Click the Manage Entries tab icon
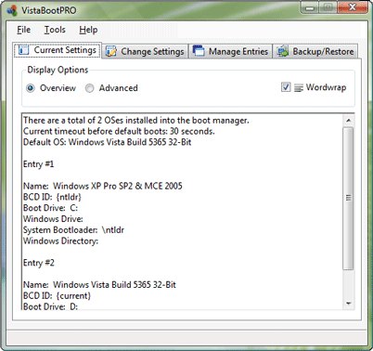Screen dimensions: 373x351 [x=199, y=51]
